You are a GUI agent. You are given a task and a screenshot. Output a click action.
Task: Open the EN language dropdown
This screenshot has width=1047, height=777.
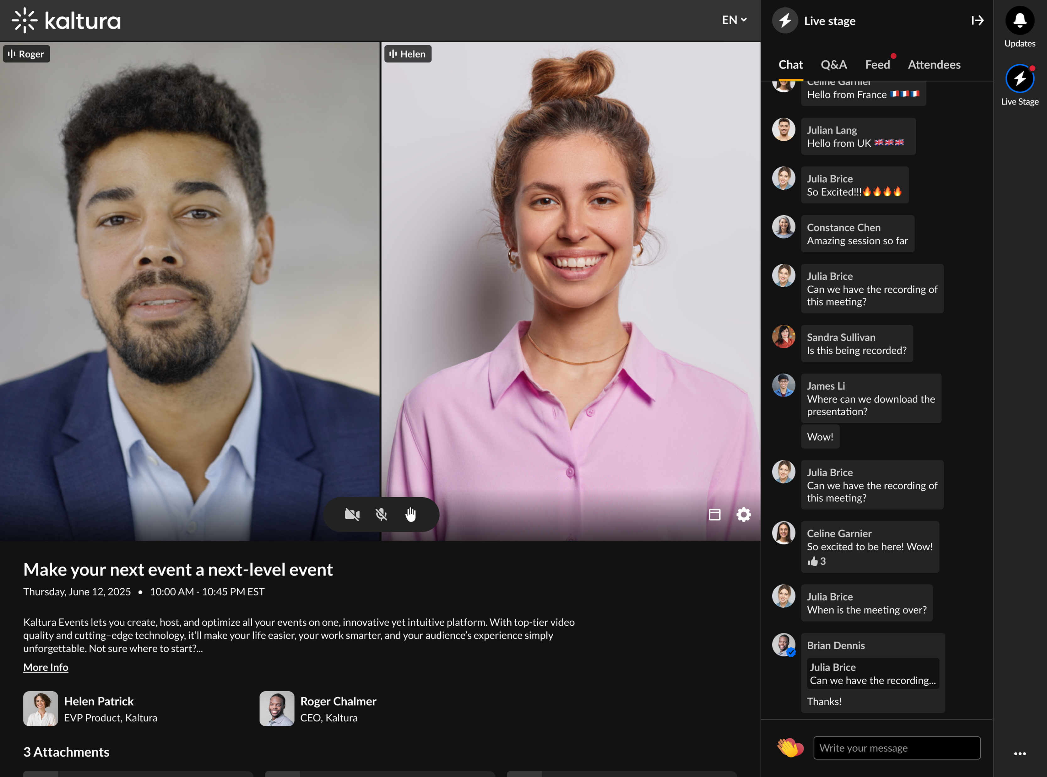coord(734,20)
